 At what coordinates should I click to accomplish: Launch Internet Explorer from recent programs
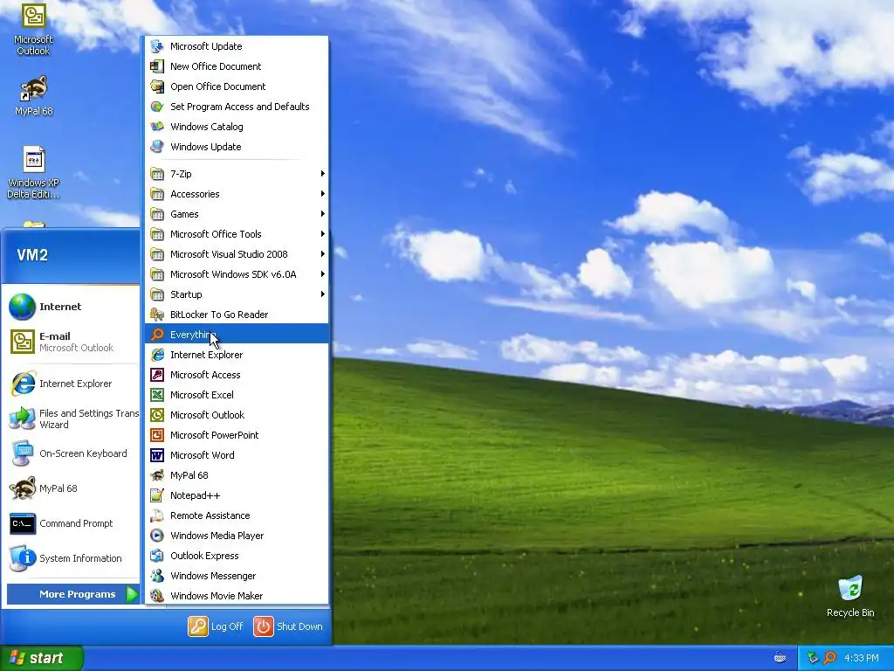pyautogui.click(x=72, y=384)
